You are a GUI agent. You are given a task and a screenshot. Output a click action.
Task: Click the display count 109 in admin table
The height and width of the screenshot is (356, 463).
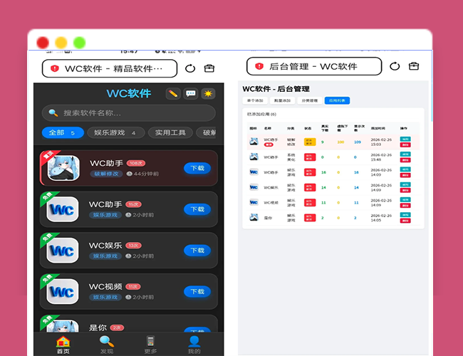tap(358, 142)
